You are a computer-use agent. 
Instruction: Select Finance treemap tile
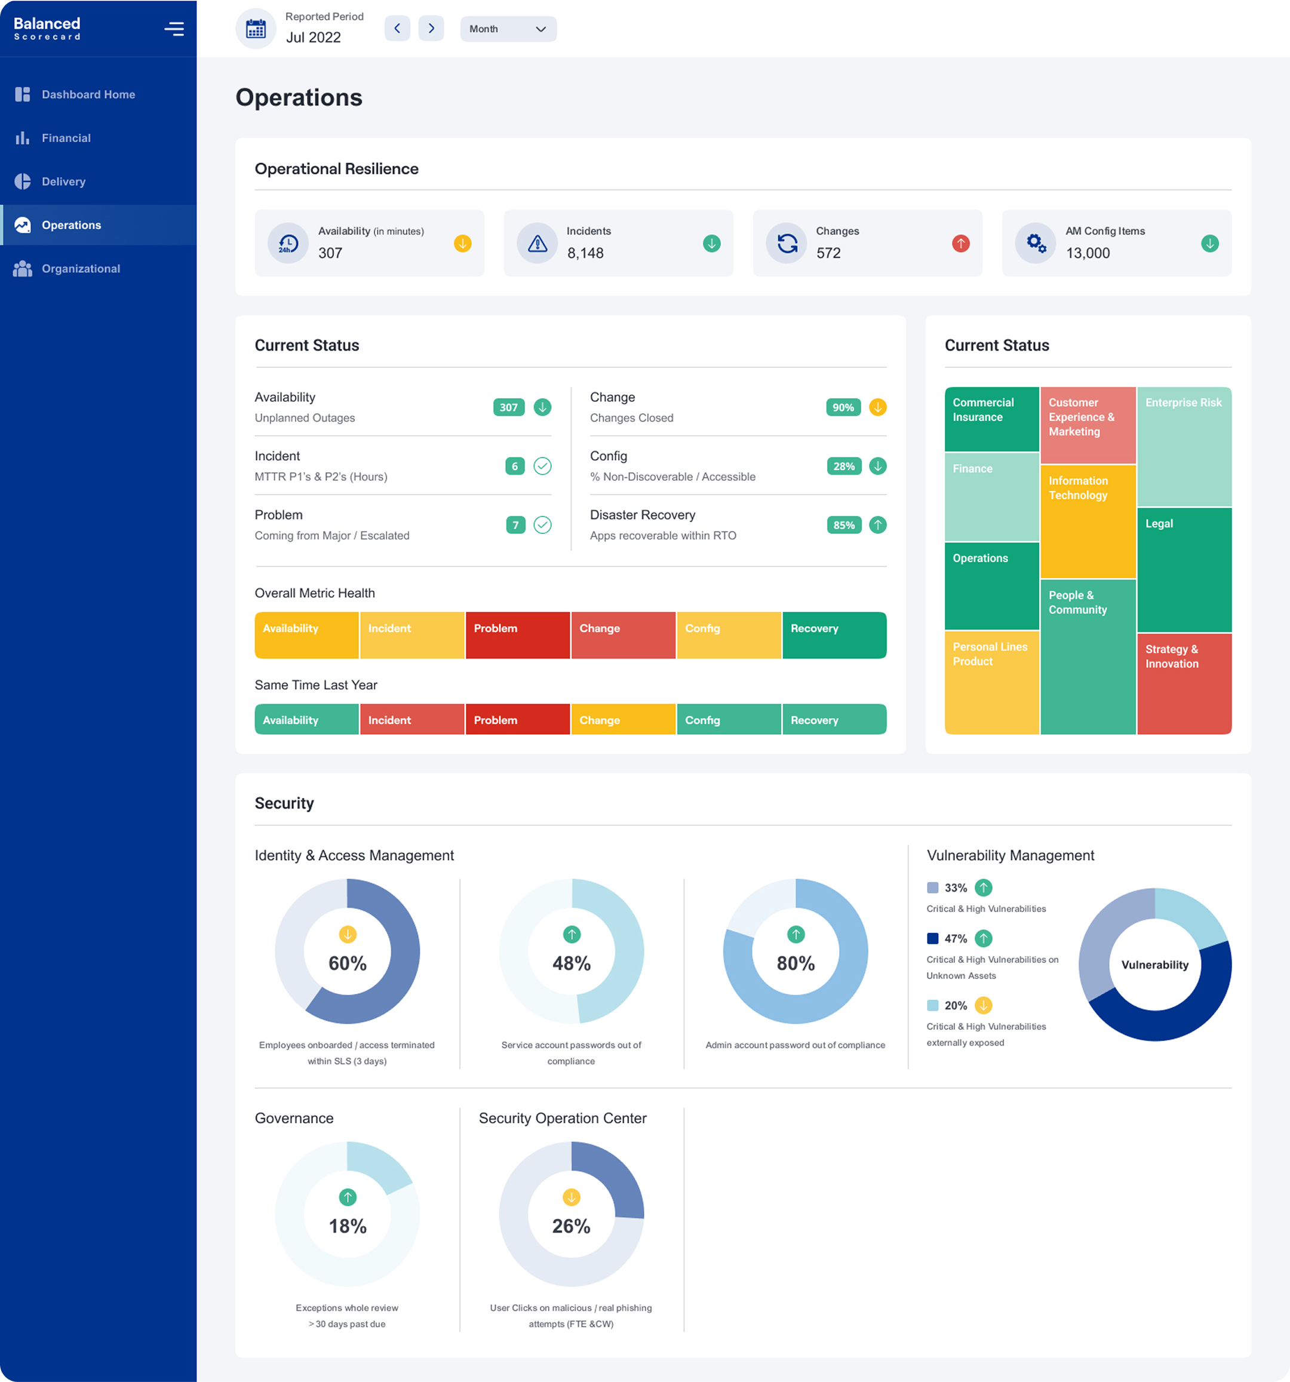992,497
